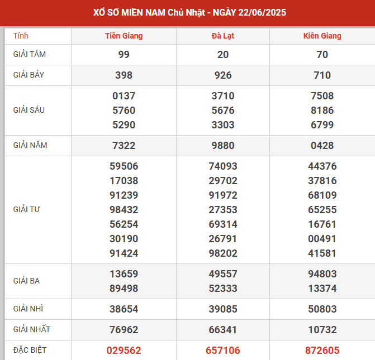Image resolution: width=375 pixels, height=360 pixels.
Task: Select Giải Ba number 94803
Action: (x=322, y=274)
